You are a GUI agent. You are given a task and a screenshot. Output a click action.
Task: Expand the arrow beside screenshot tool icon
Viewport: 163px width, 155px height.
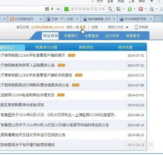coord(156,9)
